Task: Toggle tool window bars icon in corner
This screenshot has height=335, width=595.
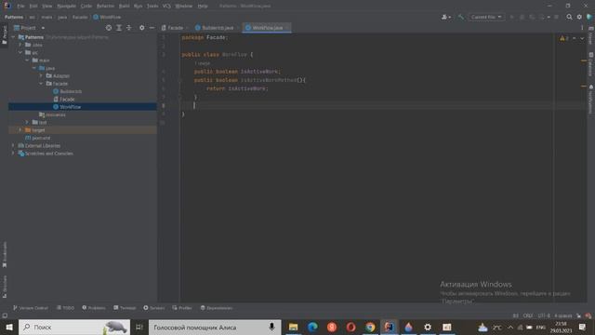Action: (5, 315)
